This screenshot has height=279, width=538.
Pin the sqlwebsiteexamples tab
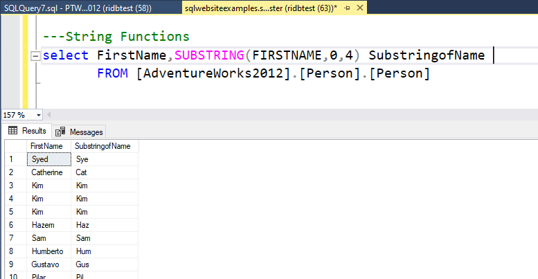pyautogui.click(x=347, y=8)
